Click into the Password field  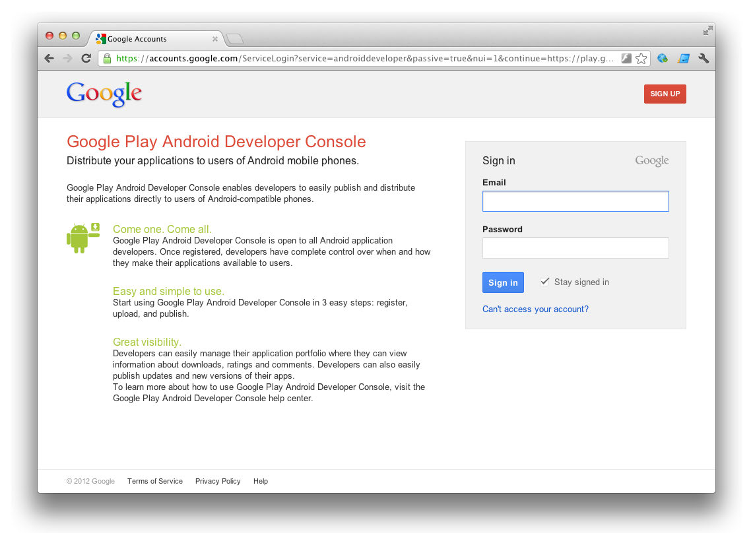575,248
